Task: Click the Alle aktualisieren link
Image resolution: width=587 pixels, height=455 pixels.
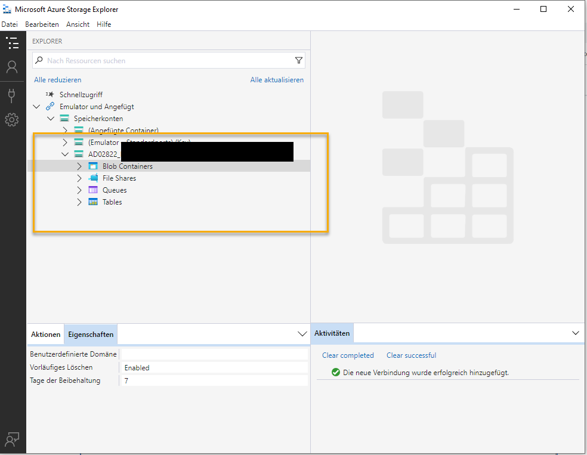Action: [277, 80]
